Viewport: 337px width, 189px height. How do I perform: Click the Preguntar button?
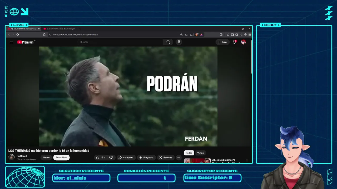146,157
